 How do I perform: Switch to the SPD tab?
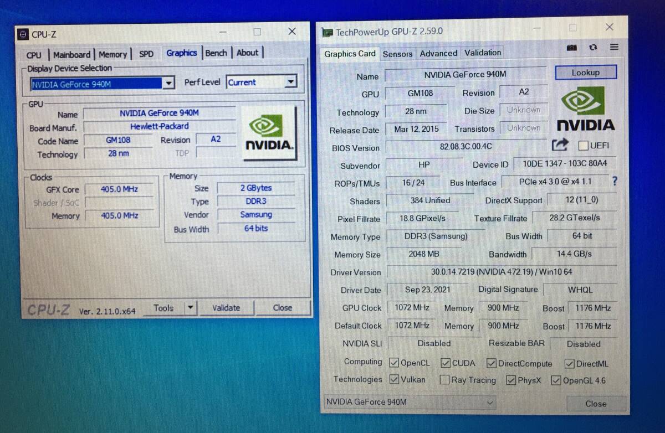coord(146,54)
